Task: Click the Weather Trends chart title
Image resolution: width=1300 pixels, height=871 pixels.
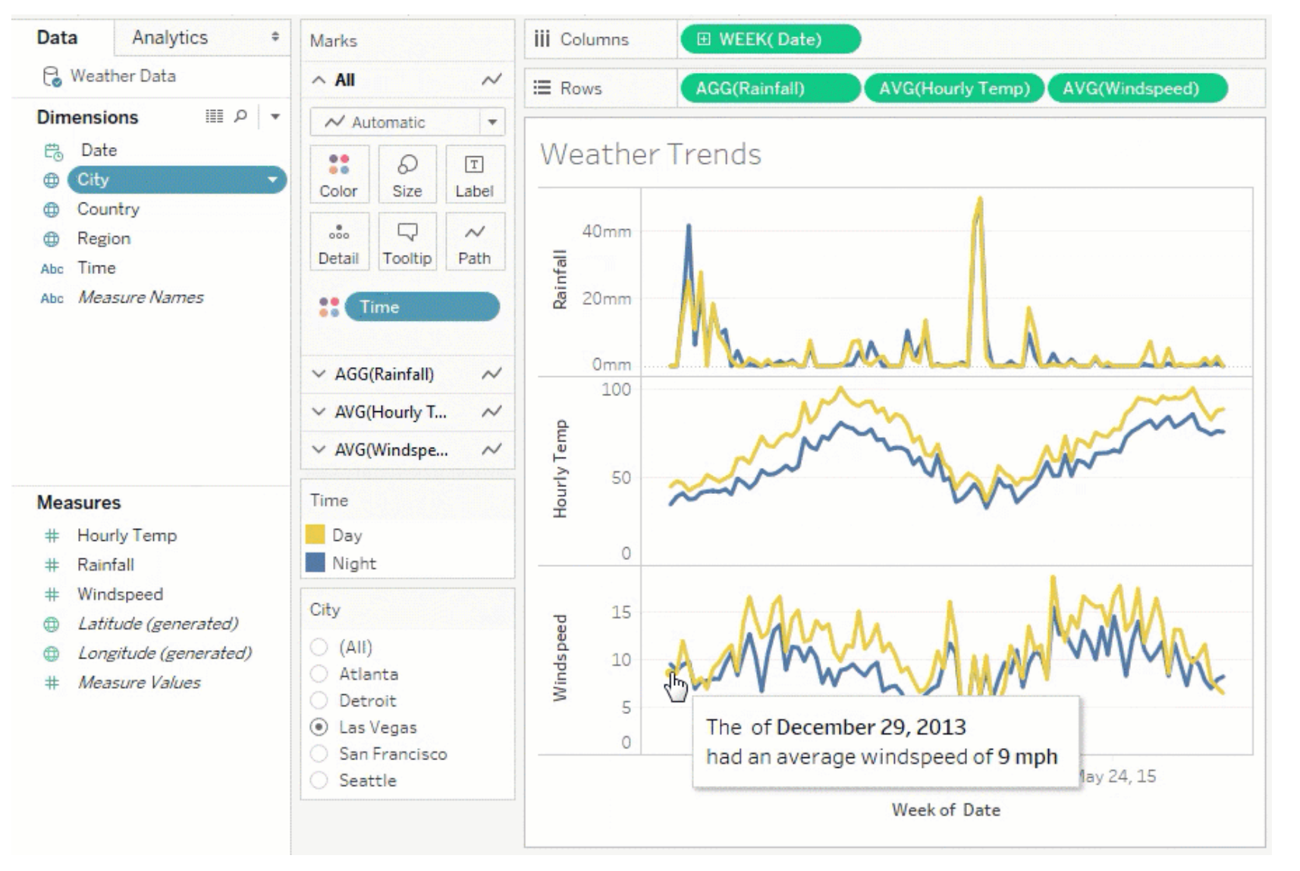Action: pyautogui.click(x=651, y=155)
